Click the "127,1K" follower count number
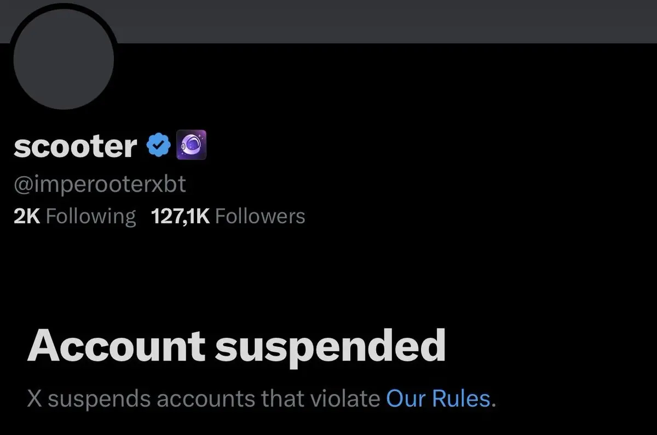Viewport: 657px width, 435px height. [180, 216]
